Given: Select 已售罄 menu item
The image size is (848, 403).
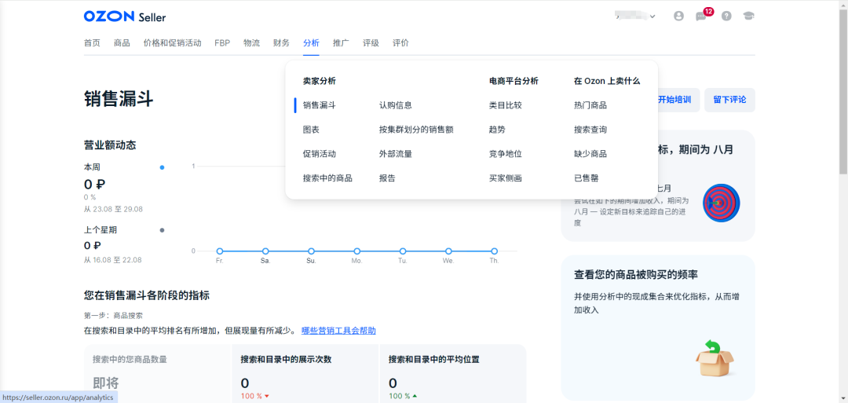Looking at the screenshot, I should point(587,178).
